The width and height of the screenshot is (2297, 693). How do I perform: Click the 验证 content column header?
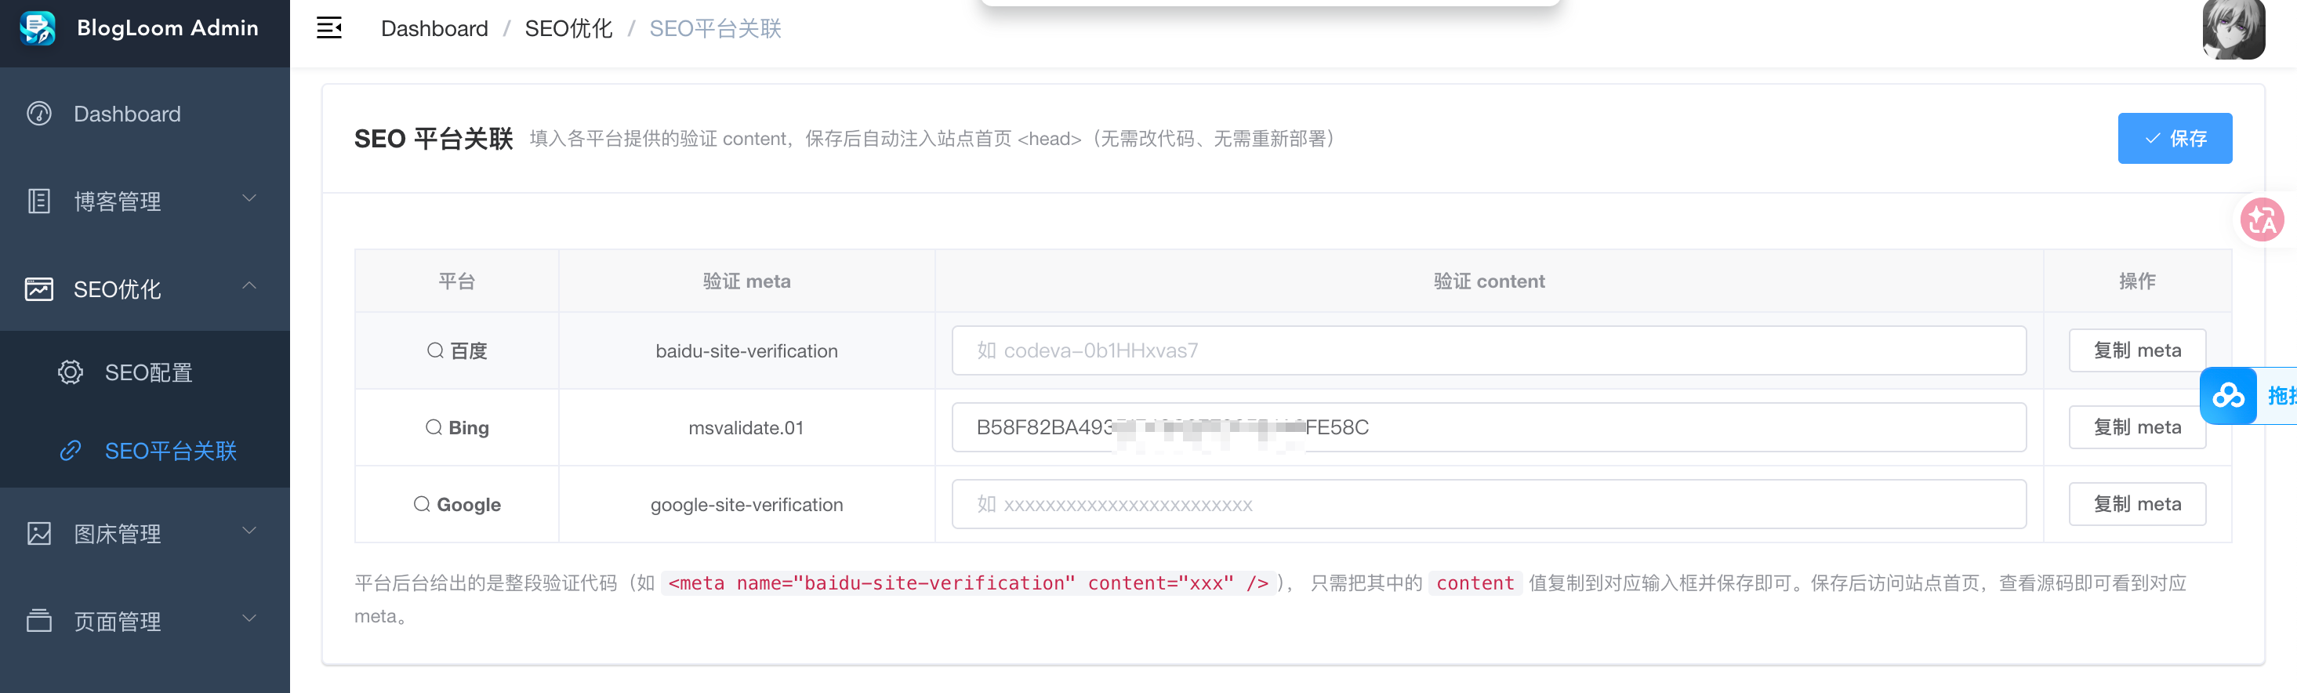(1489, 282)
